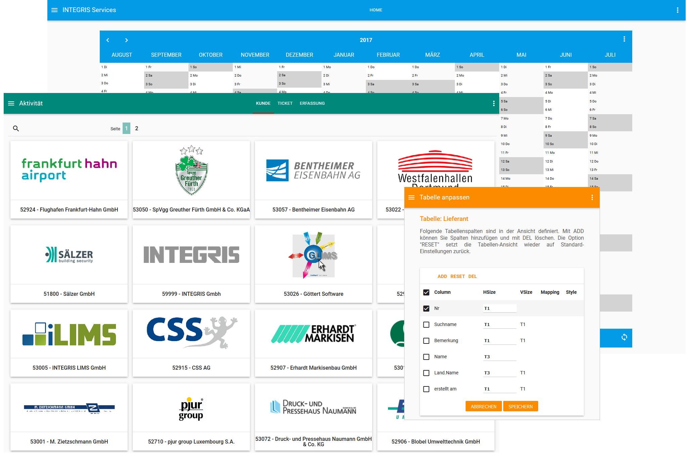Select the JUNI month header

(x=566, y=55)
